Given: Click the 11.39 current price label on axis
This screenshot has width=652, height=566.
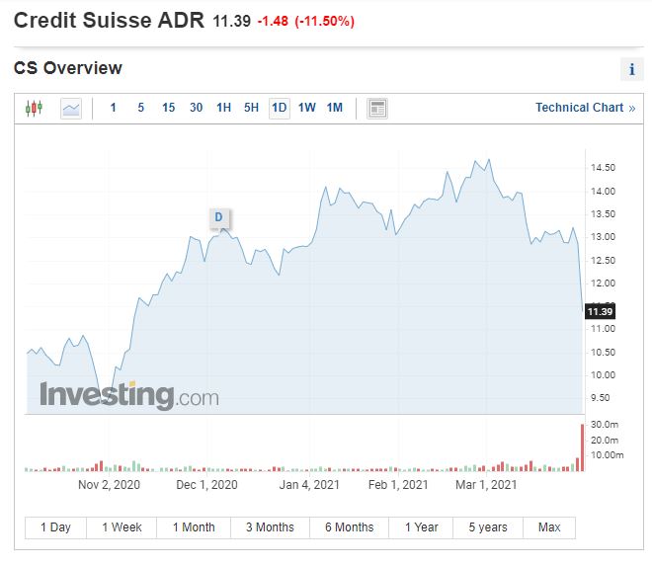Looking at the screenshot, I should pyautogui.click(x=601, y=312).
